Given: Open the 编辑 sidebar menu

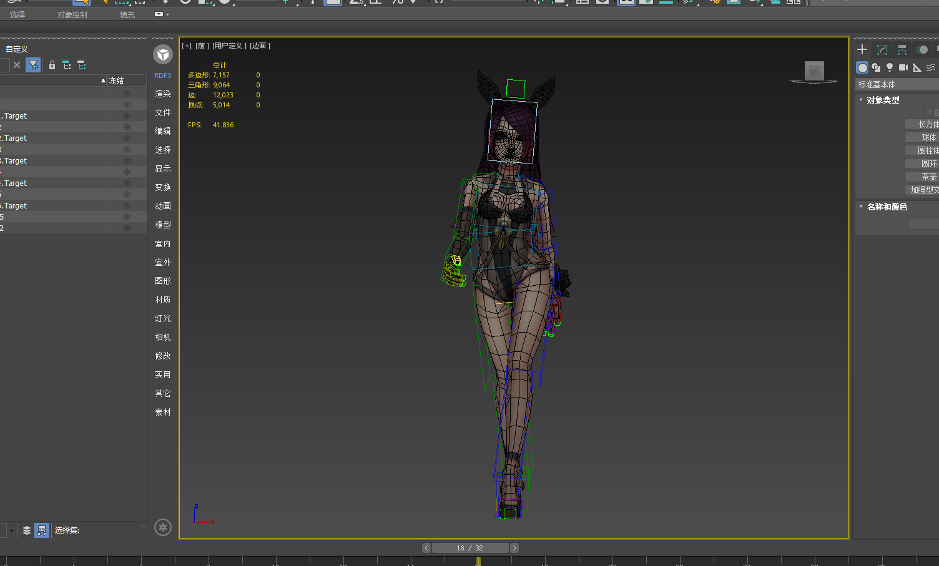Looking at the screenshot, I should click(163, 131).
